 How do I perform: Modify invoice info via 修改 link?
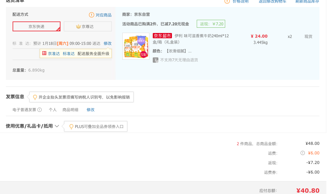tap(91, 110)
